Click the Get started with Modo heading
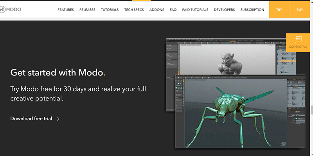This screenshot has width=313, height=156. pyautogui.click(x=58, y=72)
